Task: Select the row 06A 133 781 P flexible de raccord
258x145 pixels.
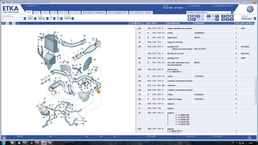Action: [195, 53]
